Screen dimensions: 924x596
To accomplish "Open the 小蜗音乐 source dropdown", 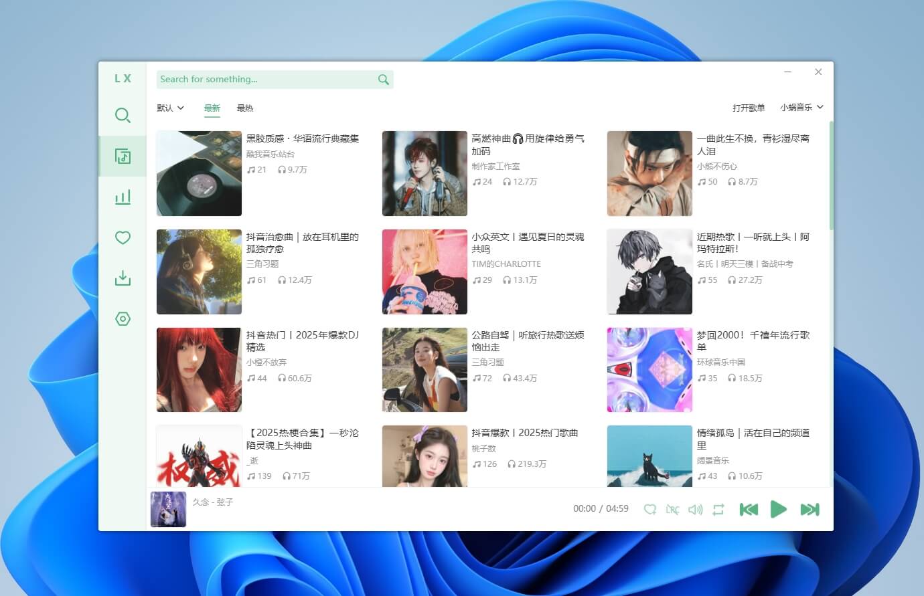I will click(797, 107).
